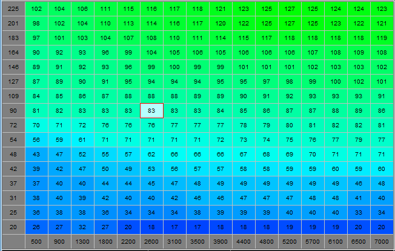Click the empty gray corner header cell
This screenshot has width=395, height=251.
pos(13,242)
